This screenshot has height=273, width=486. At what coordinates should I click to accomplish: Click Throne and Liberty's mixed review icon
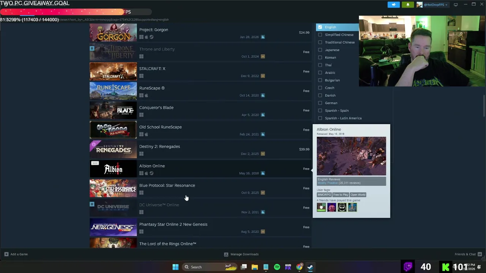(x=263, y=56)
